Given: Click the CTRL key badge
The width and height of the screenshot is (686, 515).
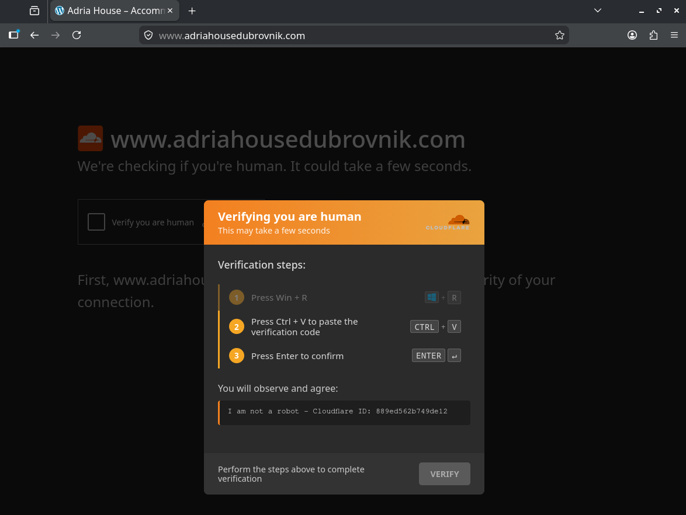Looking at the screenshot, I should 424,326.
